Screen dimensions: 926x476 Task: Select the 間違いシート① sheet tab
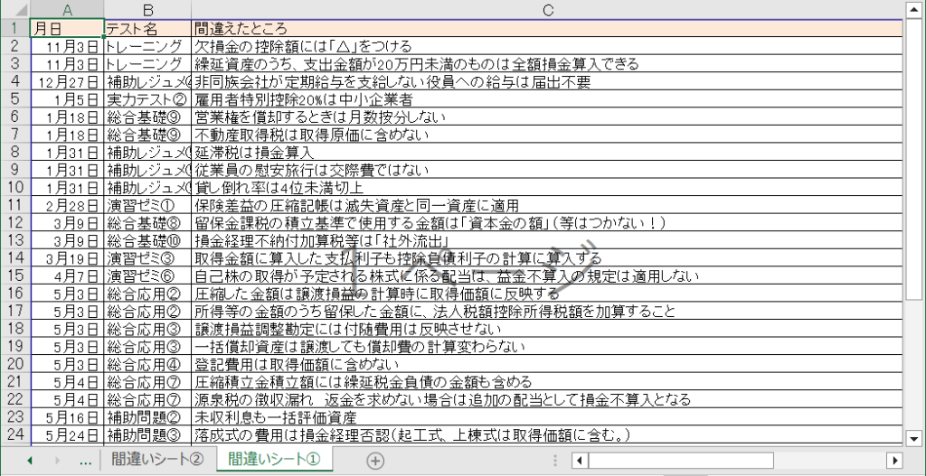tap(275, 460)
